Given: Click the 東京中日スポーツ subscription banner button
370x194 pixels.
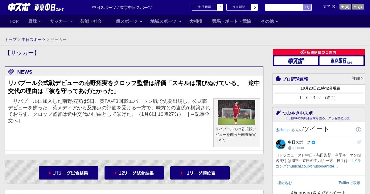Looking at the screenshot, I should click(341, 61).
